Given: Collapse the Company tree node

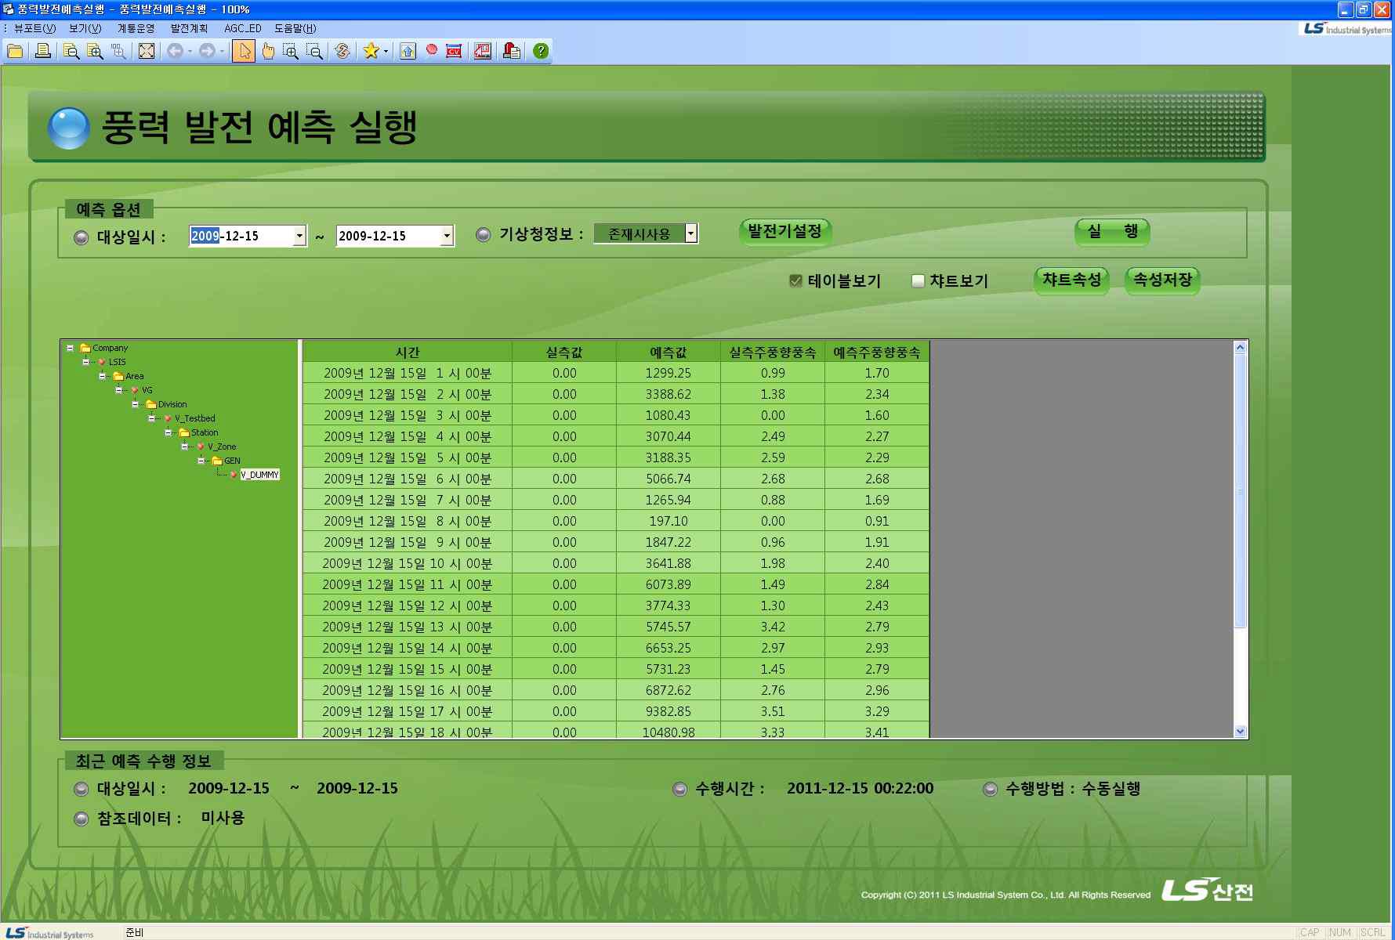Looking at the screenshot, I should click(x=70, y=348).
